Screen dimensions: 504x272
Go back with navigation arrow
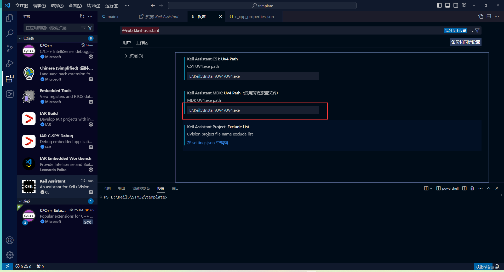click(153, 5)
